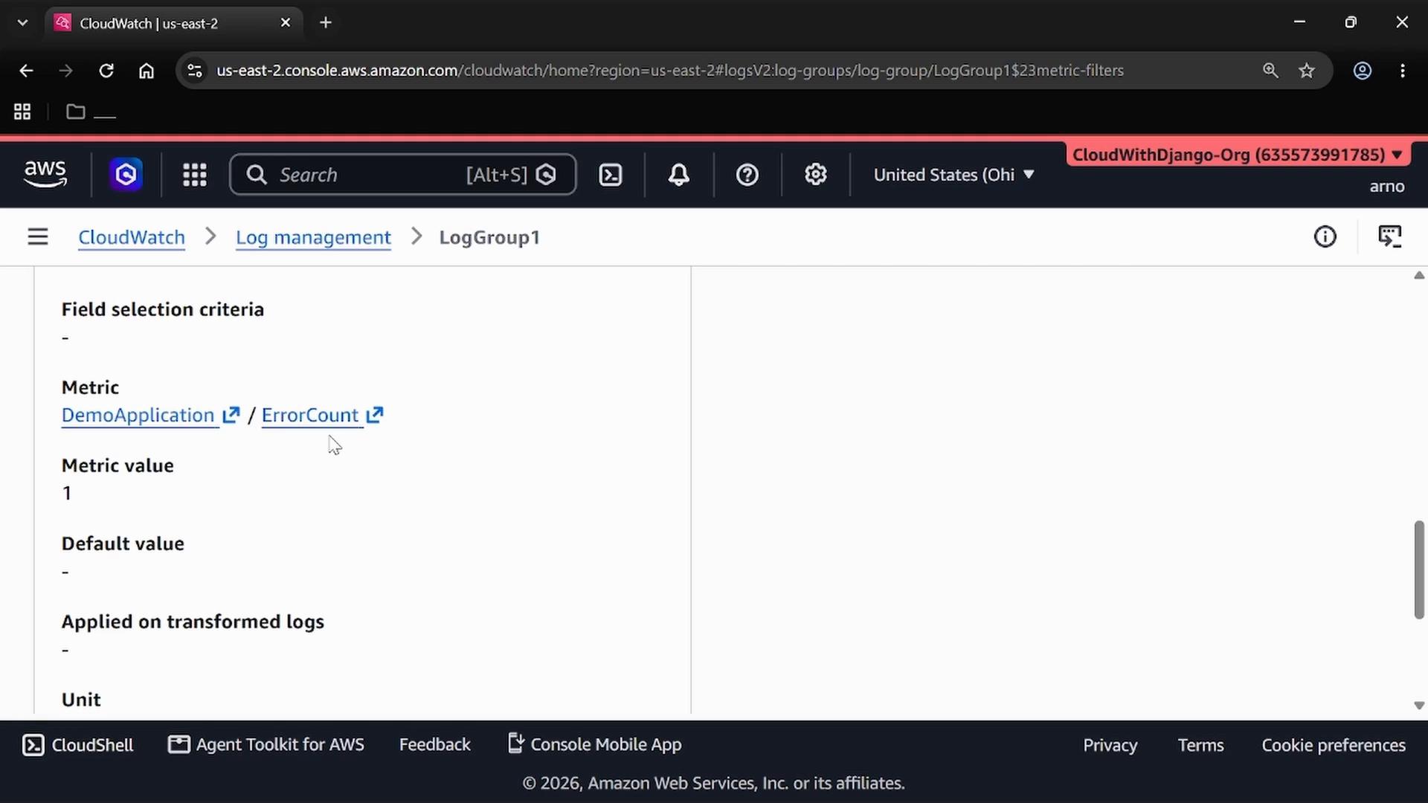Open the browser profile icon
1428x803 pixels.
point(1362,71)
